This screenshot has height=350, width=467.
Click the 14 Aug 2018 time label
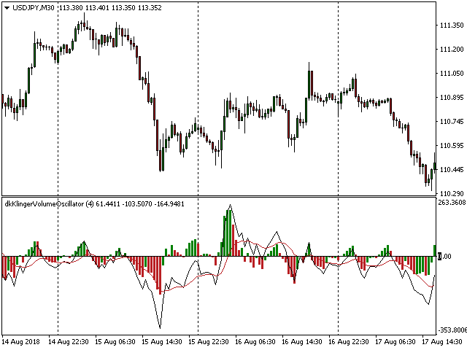pyautogui.click(x=21, y=342)
